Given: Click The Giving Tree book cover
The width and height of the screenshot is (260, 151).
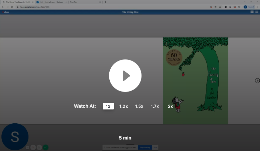Looking at the screenshot, I should [x=195, y=80].
